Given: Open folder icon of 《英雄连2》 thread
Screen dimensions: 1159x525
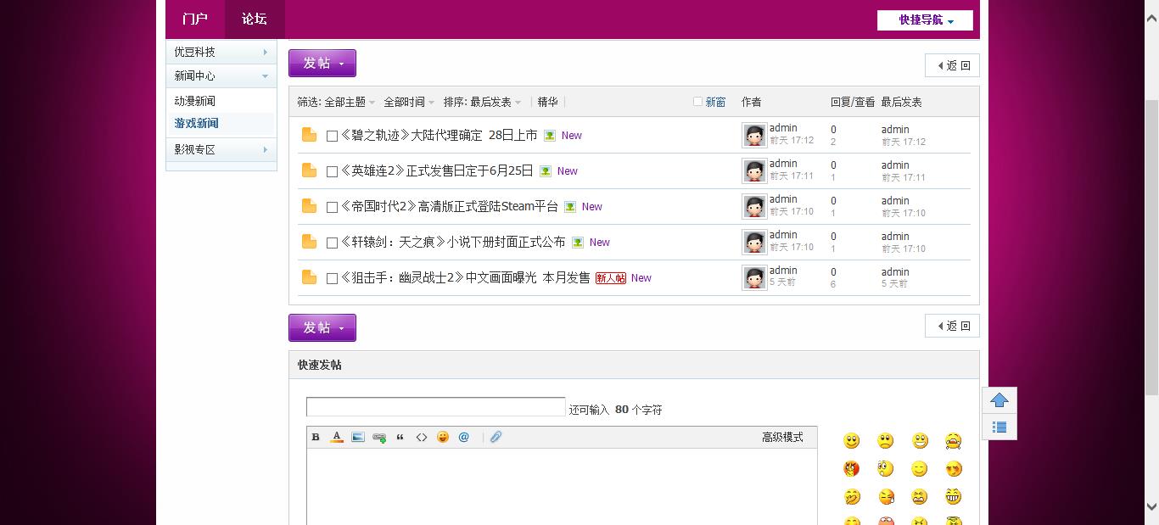Looking at the screenshot, I should point(310,170).
